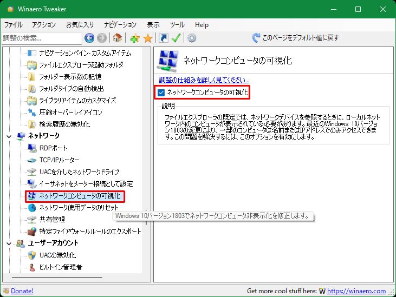Click the File Explorer startup folder icon
Screen dimensions: 396x297
click(x=32, y=65)
